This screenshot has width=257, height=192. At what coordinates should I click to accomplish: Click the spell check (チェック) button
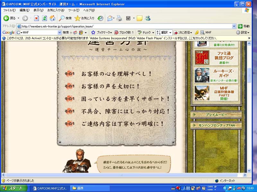tap(144, 33)
